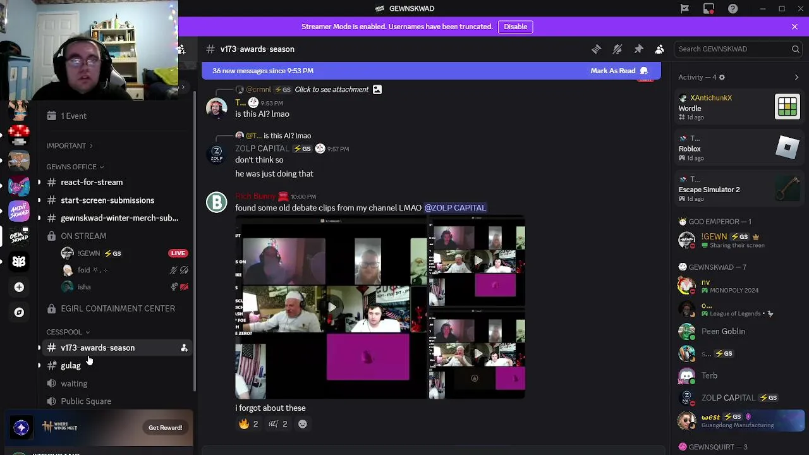This screenshot has width=809, height=455.
Task: Select ZOLP CAPITAL in member list
Action: [739, 397]
